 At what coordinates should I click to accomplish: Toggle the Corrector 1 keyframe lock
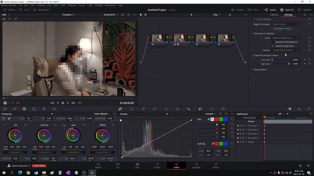point(241,126)
